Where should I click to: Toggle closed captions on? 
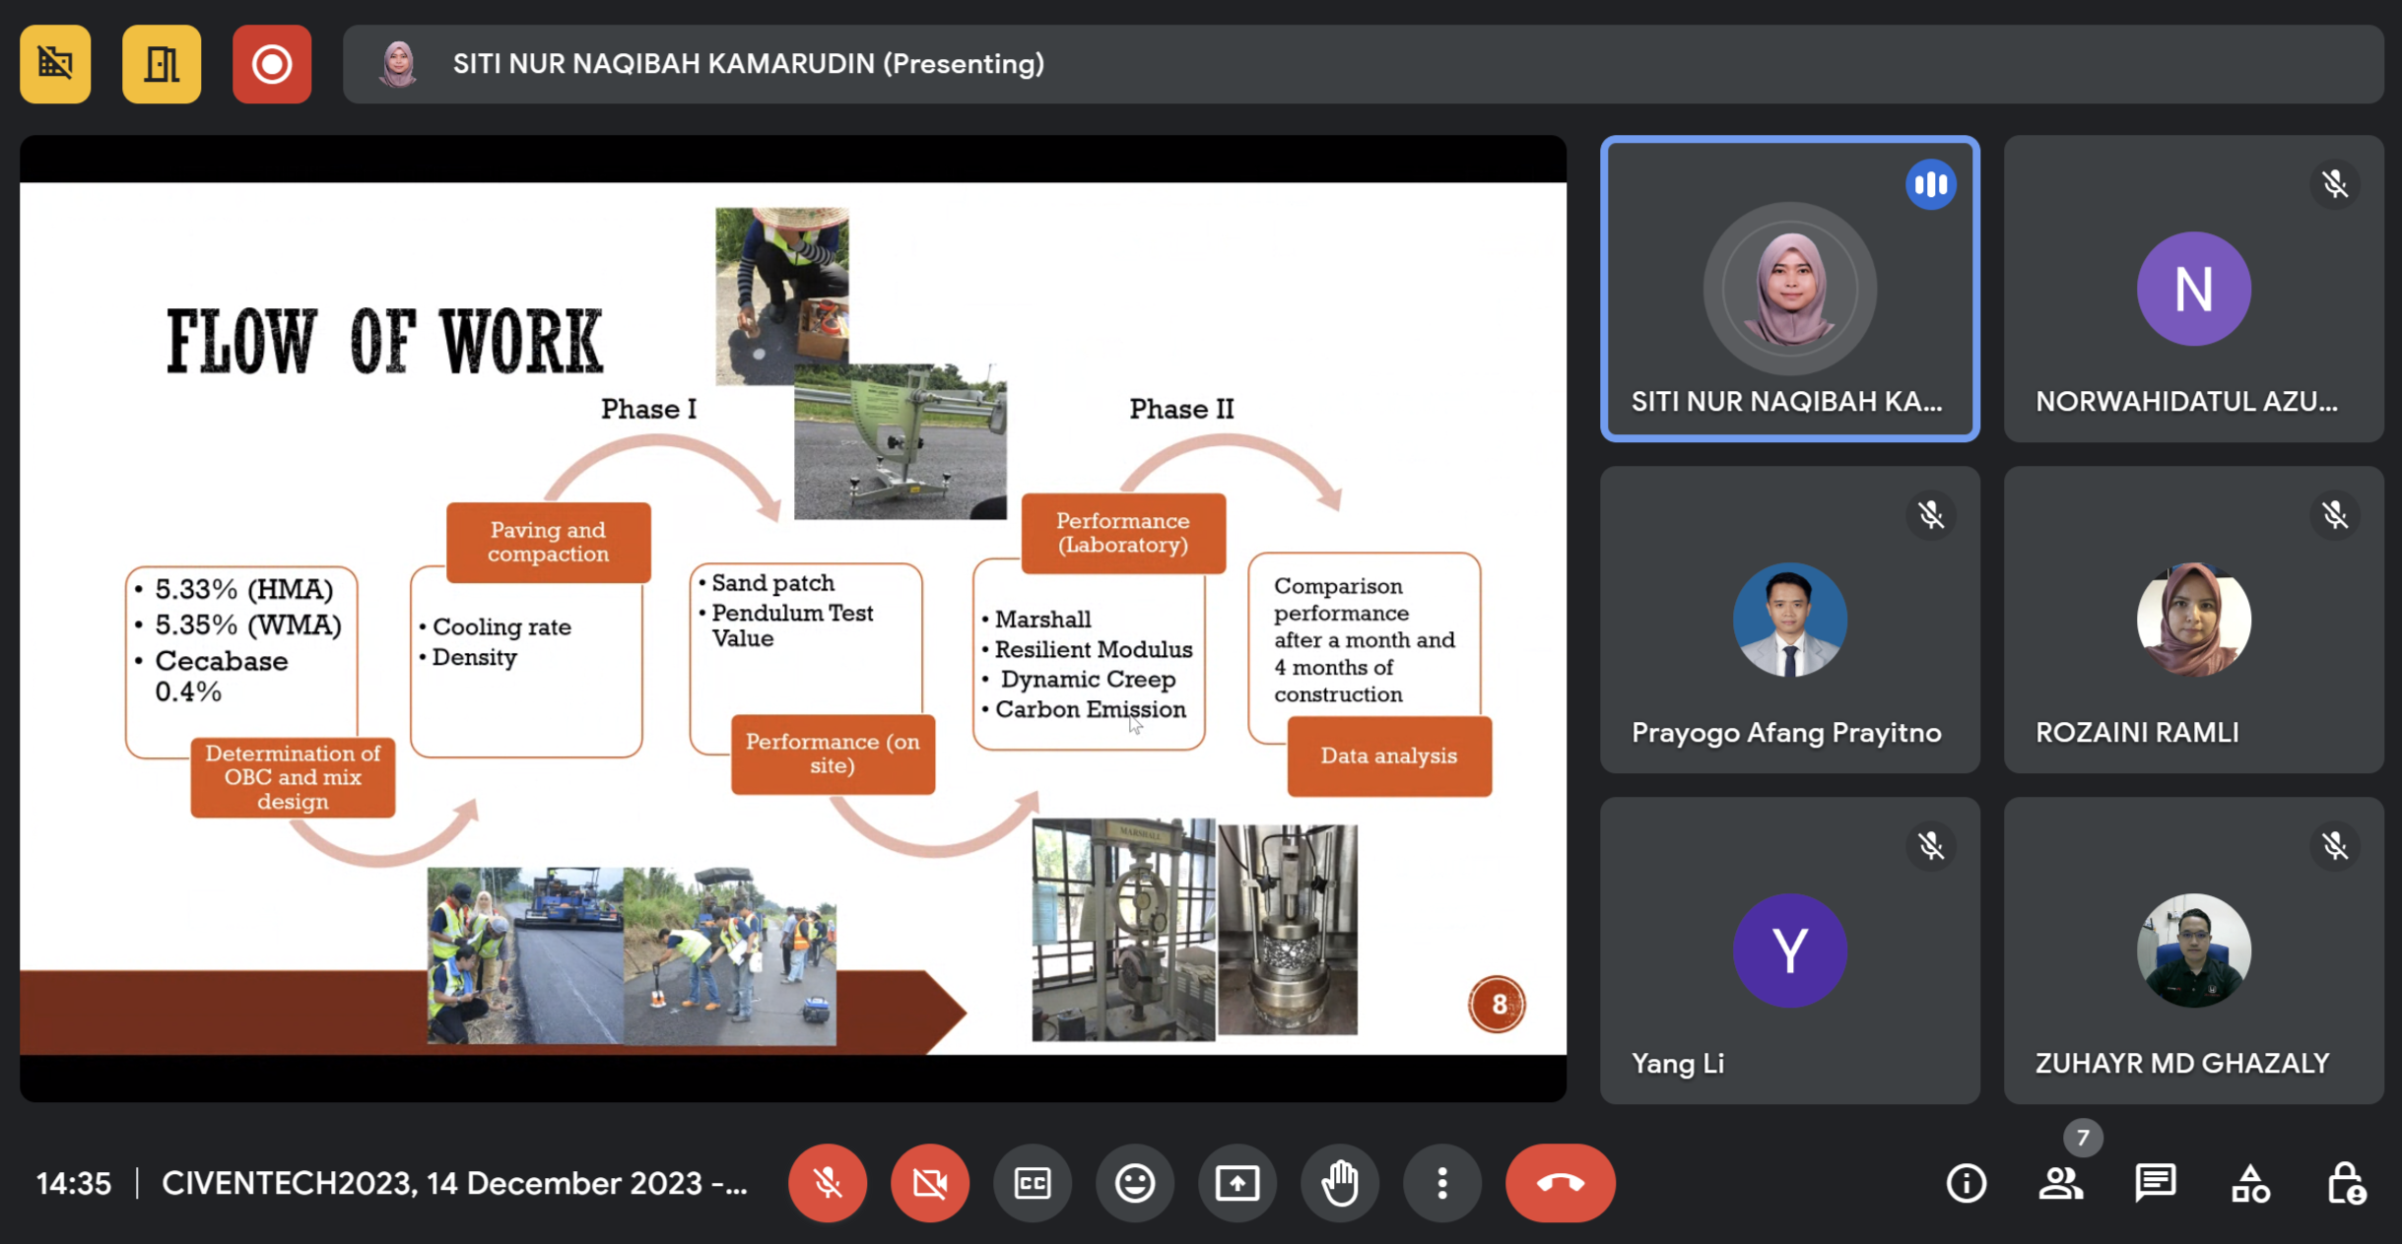1033,1183
